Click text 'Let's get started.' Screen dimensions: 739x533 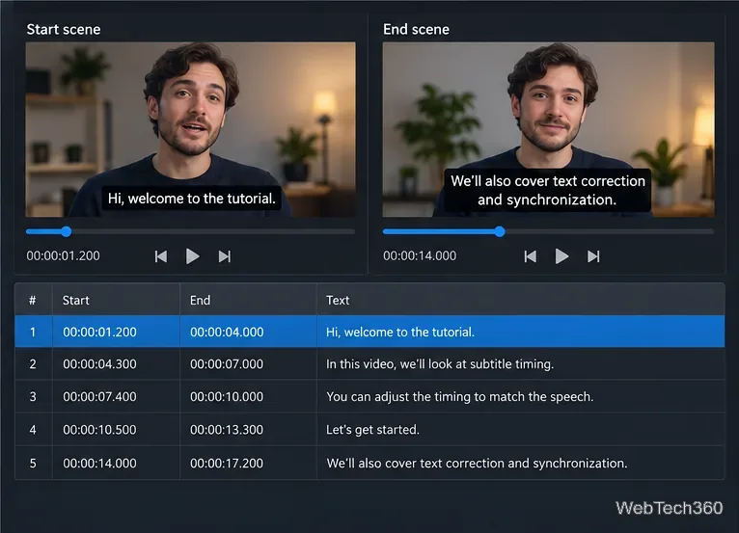tap(372, 430)
